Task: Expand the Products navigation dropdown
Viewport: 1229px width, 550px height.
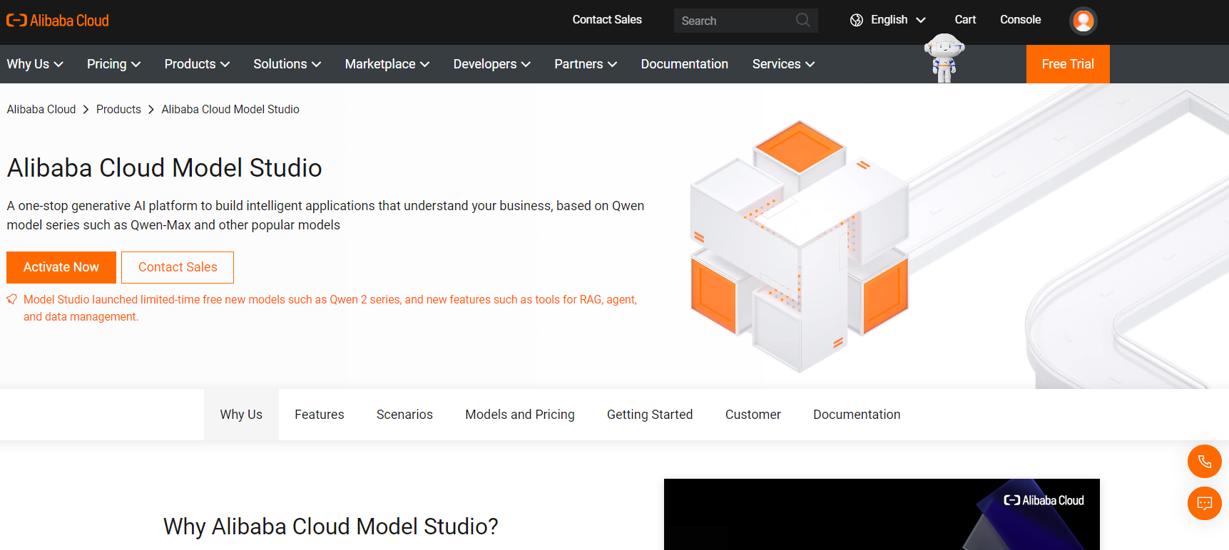Action: coord(197,64)
